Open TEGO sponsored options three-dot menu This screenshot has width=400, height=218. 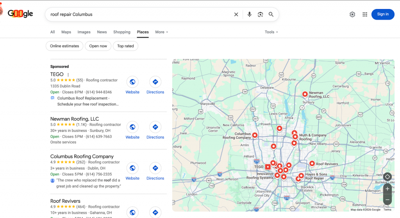pyautogui.click(x=68, y=74)
